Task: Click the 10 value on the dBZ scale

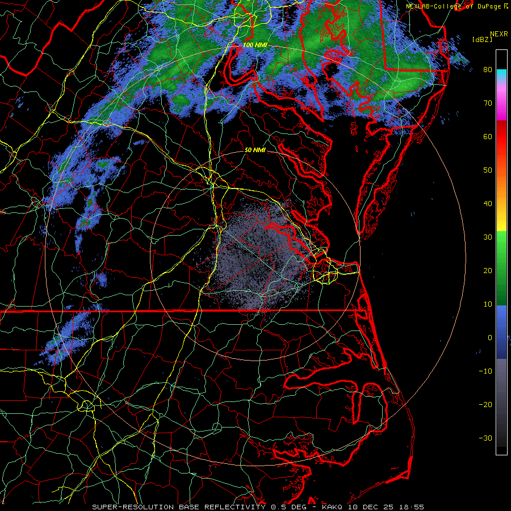Action: point(488,304)
